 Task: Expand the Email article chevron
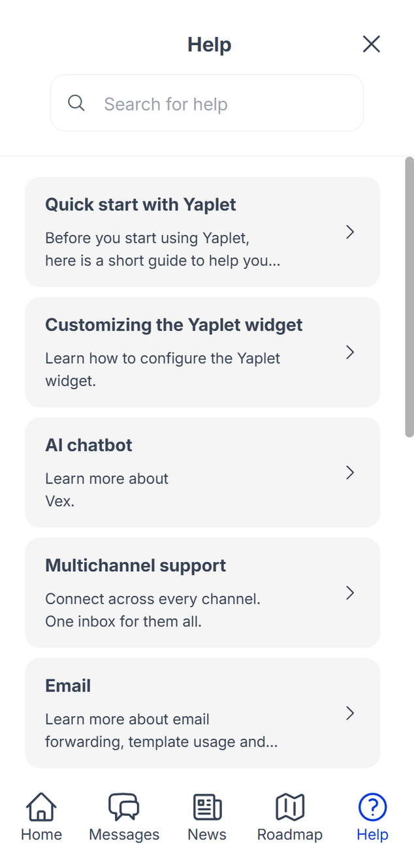[x=350, y=713]
